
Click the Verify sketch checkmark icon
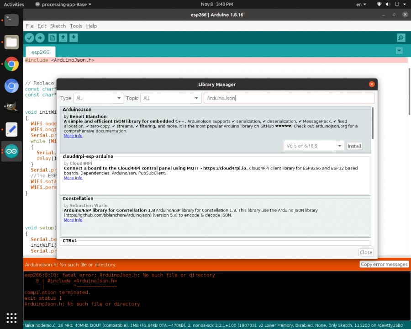pyautogui.click(x=29, y=38)
